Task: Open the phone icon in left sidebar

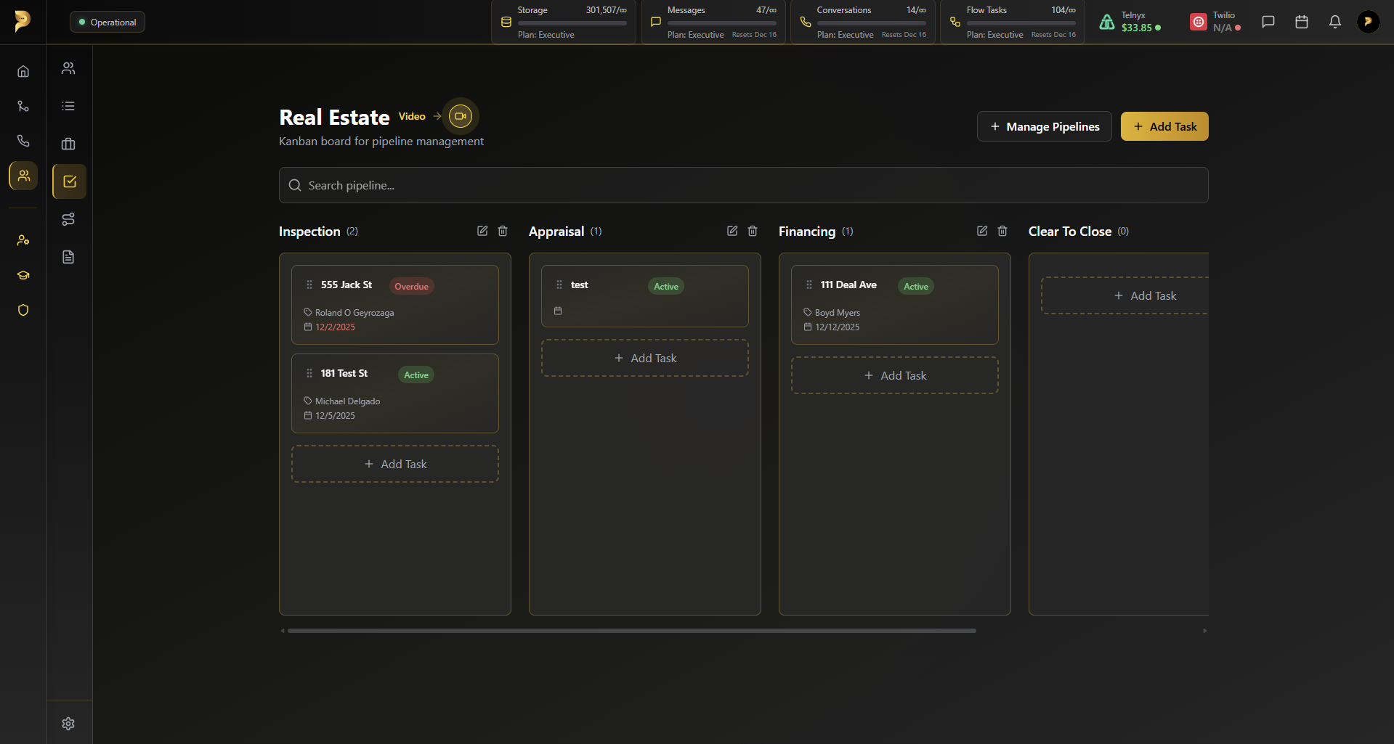Action: click(x=23, y=141)
